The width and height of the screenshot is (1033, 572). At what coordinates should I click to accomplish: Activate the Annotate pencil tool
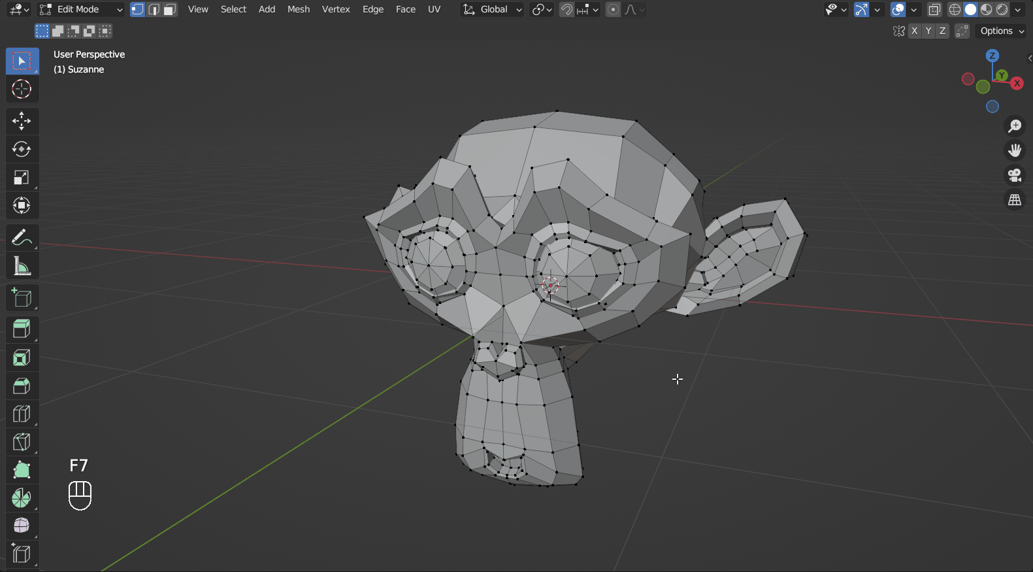point(22,237)
